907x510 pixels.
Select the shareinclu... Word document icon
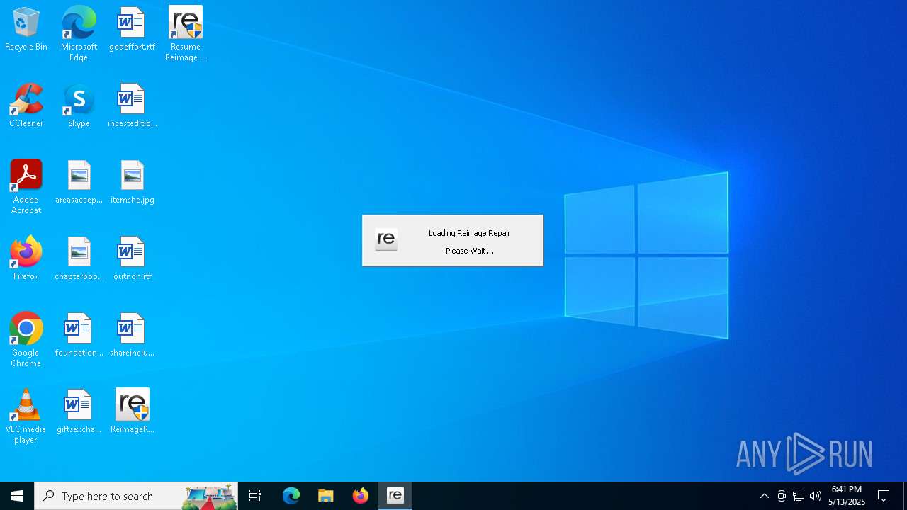click(132, 336)
